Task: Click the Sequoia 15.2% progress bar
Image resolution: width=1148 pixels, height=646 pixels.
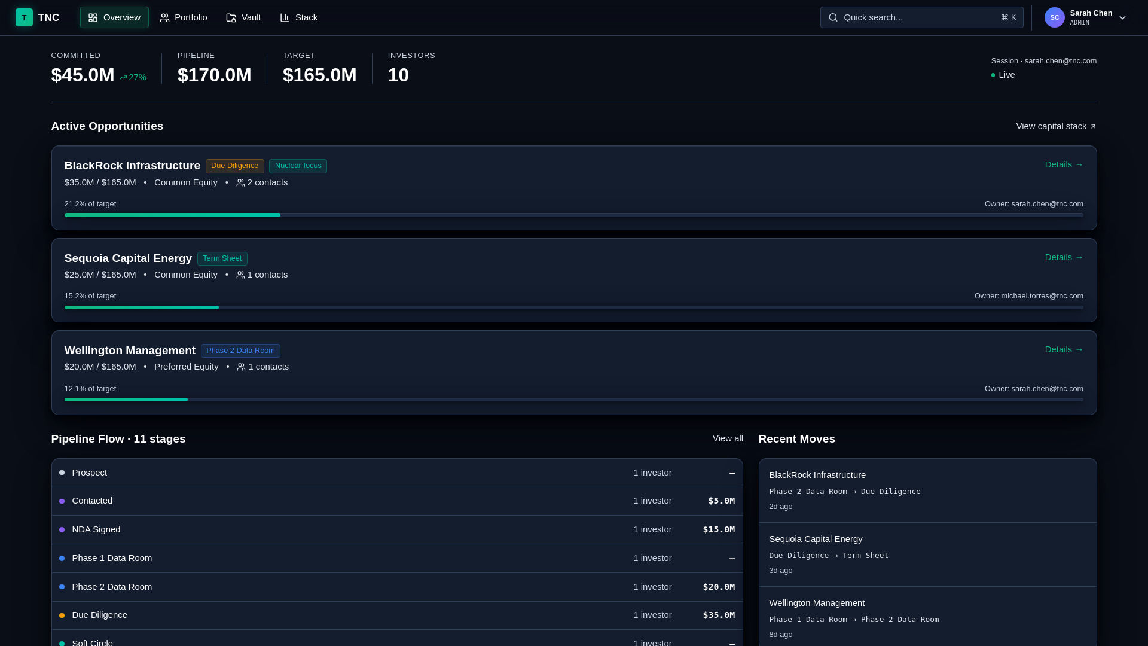Action: pyautogui.click(x=573, y=307)
